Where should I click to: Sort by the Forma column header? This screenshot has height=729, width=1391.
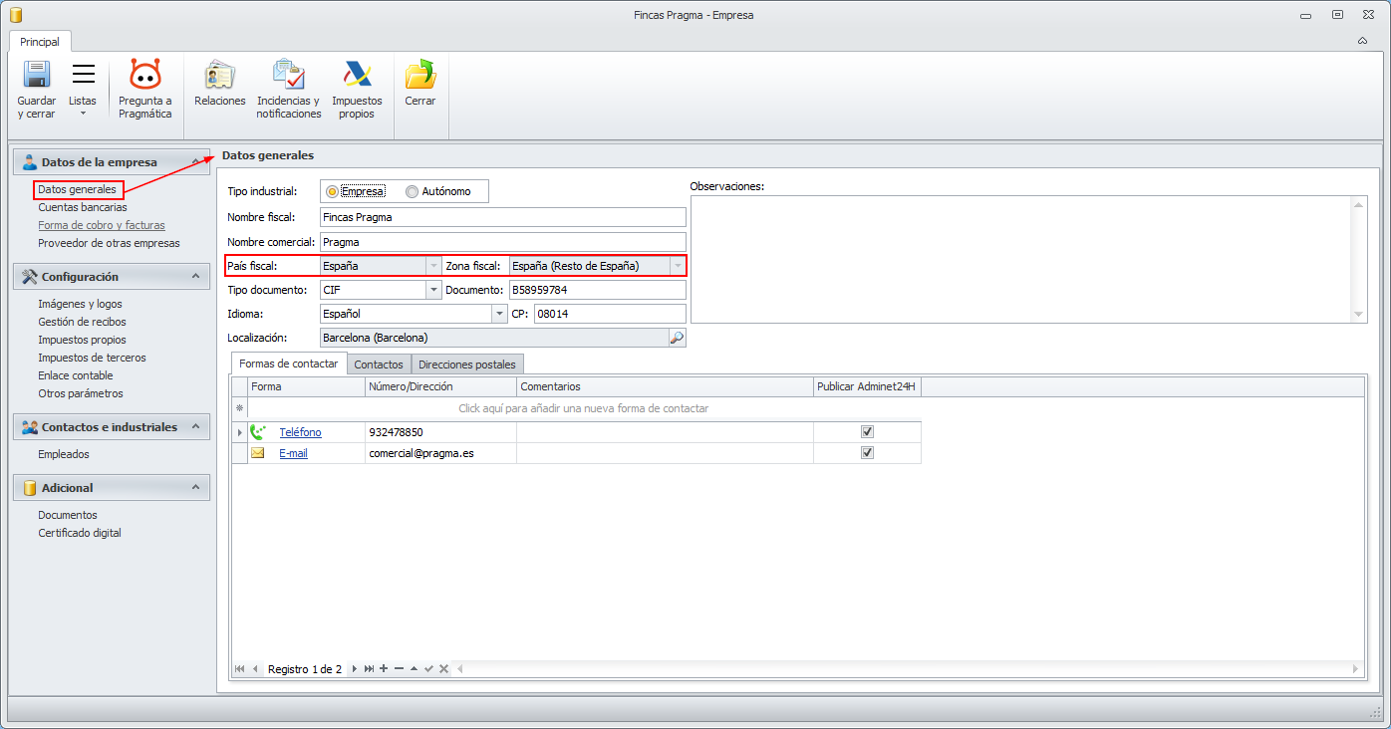click(307, 386)
